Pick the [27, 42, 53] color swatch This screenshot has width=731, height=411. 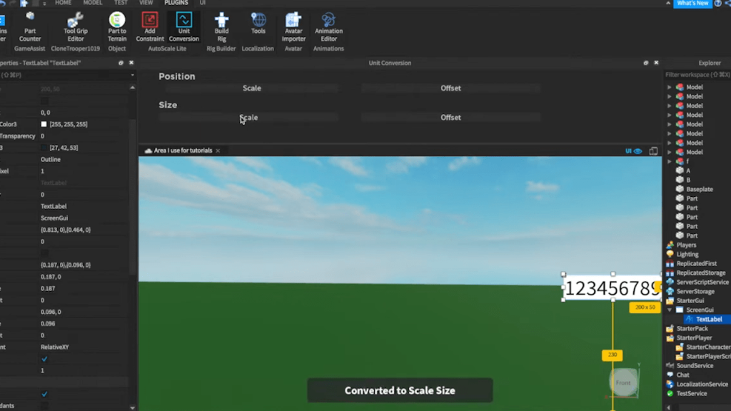[44, 148]
